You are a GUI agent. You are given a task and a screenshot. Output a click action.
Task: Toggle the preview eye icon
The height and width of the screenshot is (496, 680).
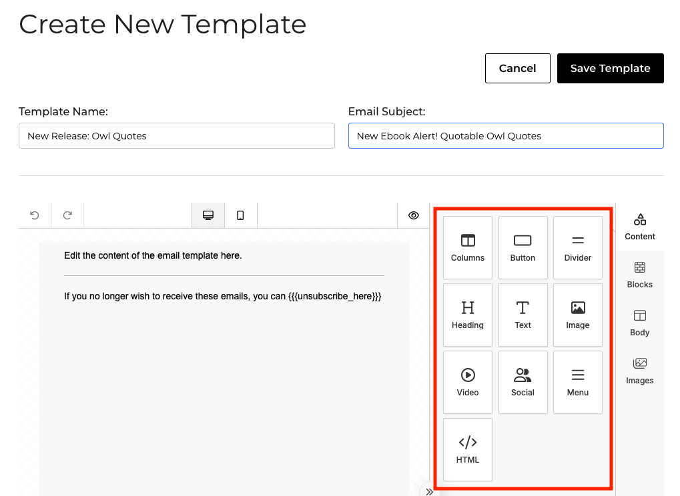click(414, 215)
